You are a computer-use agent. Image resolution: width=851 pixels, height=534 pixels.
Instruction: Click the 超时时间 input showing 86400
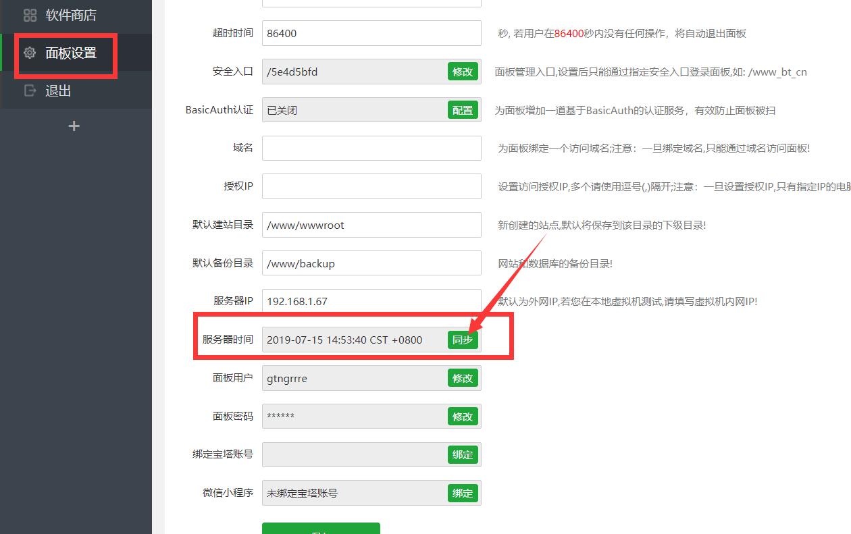tap(371, 32)
